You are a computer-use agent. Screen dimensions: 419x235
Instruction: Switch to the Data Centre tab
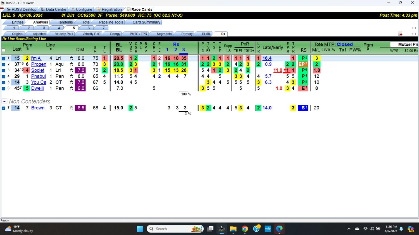(53, 9)
